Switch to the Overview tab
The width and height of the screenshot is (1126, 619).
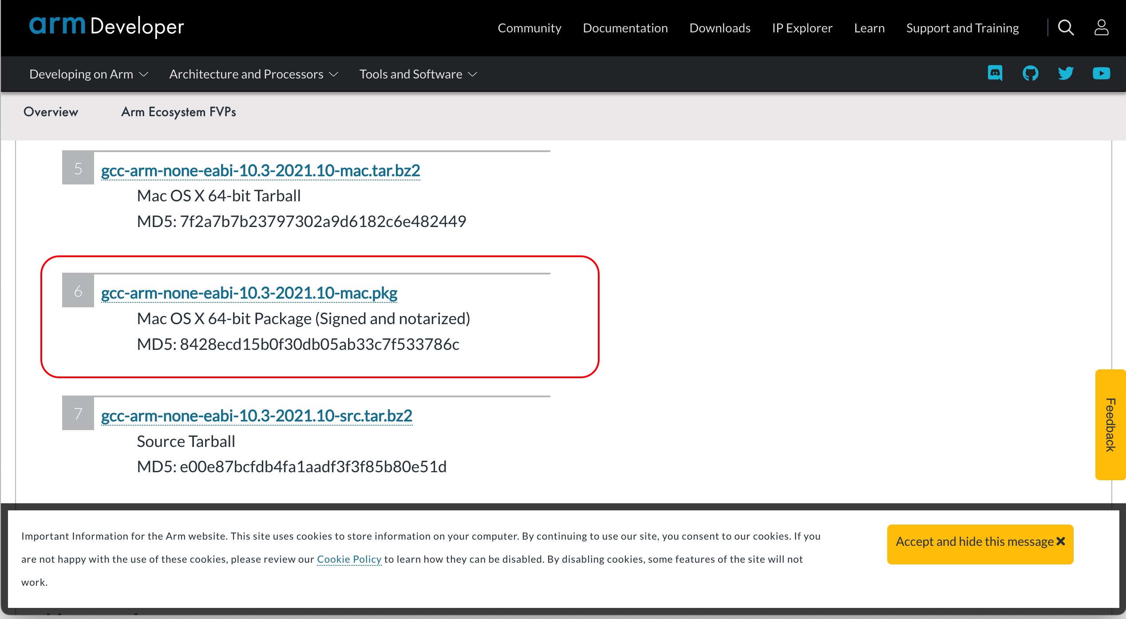[51, 112]
